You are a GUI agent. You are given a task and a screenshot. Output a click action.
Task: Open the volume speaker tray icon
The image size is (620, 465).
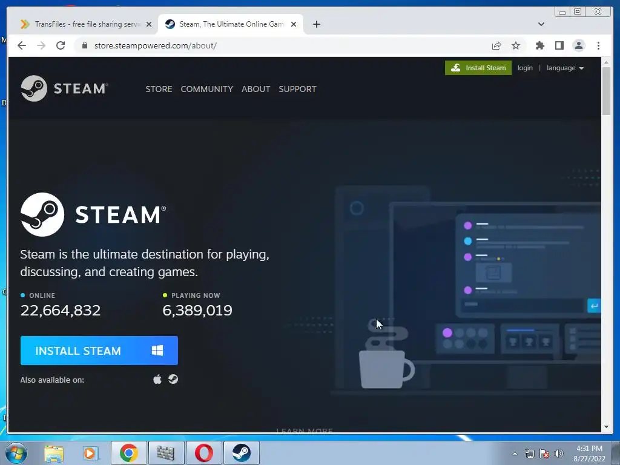click(559, 453)
